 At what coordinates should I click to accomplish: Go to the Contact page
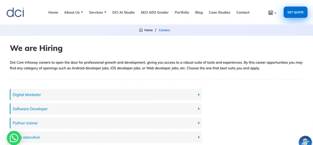tap(243, 12)
